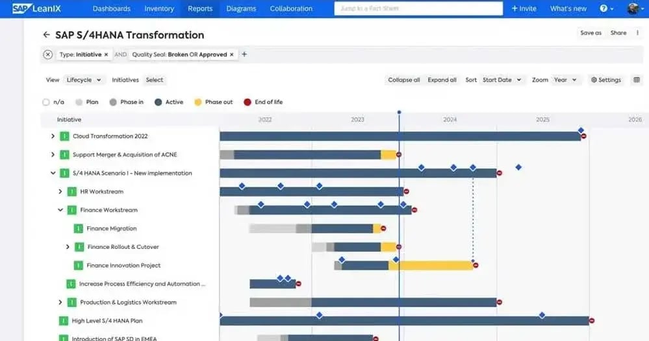
Task: Toggle the Phase out lifecycle legend item
Action: pyautogui.click(x=214, y=102)
